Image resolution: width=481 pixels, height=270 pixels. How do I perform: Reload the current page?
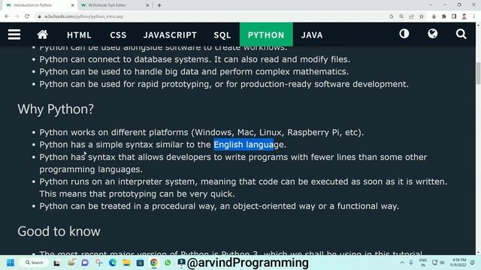coord(27,16)
